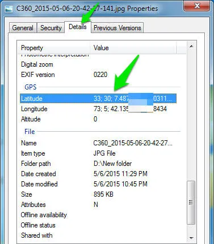Select the Latitude row
214x244 pixels.
(x=98, y=99)
